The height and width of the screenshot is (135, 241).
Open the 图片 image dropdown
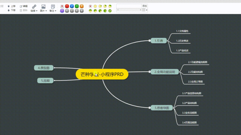tap(43, 8)
